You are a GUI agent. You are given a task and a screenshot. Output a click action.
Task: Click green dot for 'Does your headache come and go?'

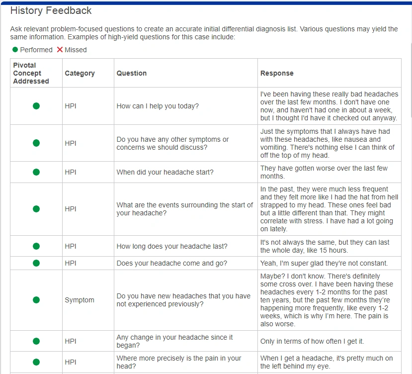coord(36,263)
